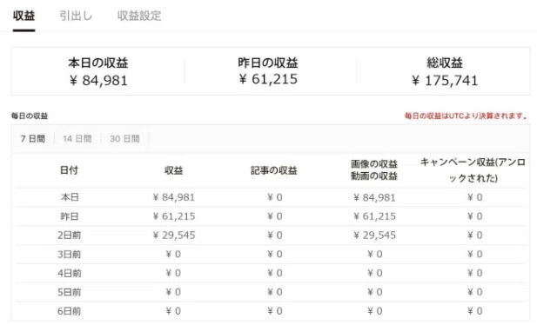Click 2日前 row 収益 cell ¥ 29,545
537x325 pixels.
coord(174,235)
